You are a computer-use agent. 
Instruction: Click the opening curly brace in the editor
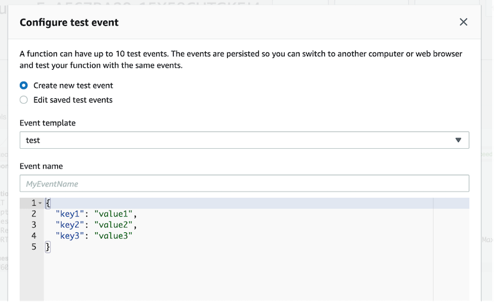(48, 203)
